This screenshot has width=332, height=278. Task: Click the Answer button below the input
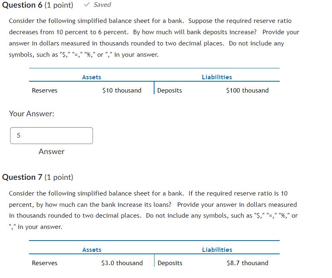click(x=52, y=152)
